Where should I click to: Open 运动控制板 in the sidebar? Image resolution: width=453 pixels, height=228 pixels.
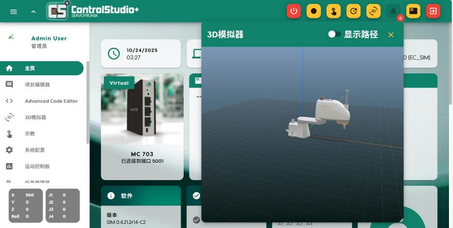tap(37, 167)
